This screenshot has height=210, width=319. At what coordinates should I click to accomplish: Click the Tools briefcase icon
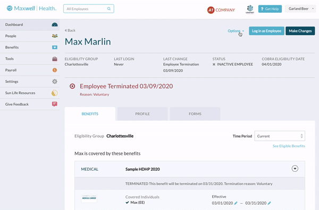[x=55, y=59]
